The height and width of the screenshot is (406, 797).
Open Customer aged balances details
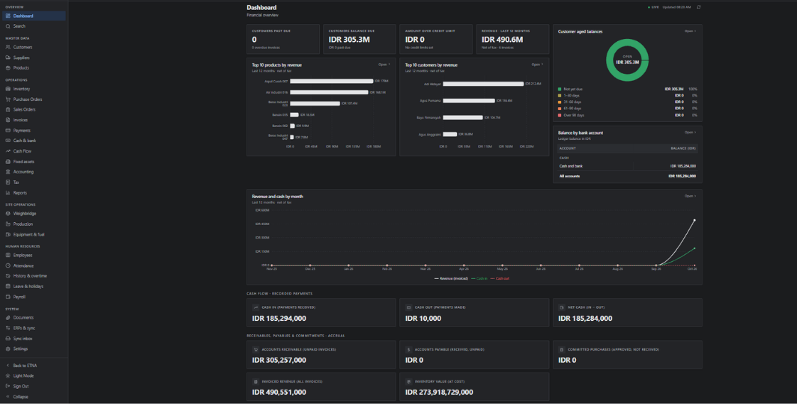click(690, 31)
